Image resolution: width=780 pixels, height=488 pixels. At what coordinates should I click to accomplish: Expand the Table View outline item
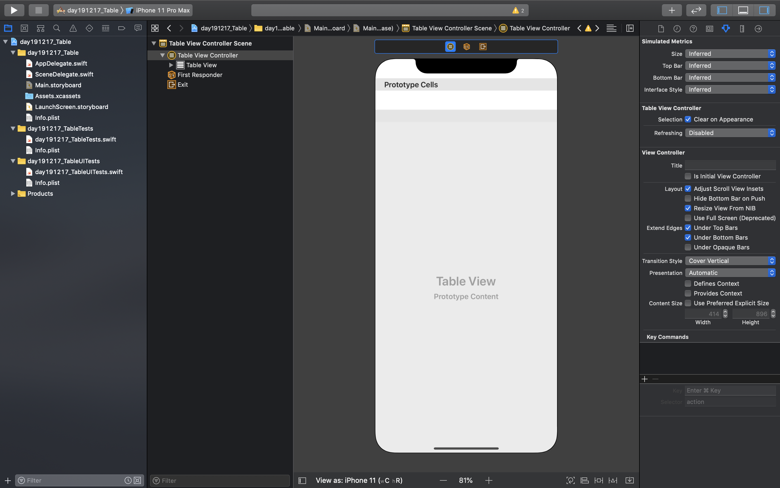[171, 65]
